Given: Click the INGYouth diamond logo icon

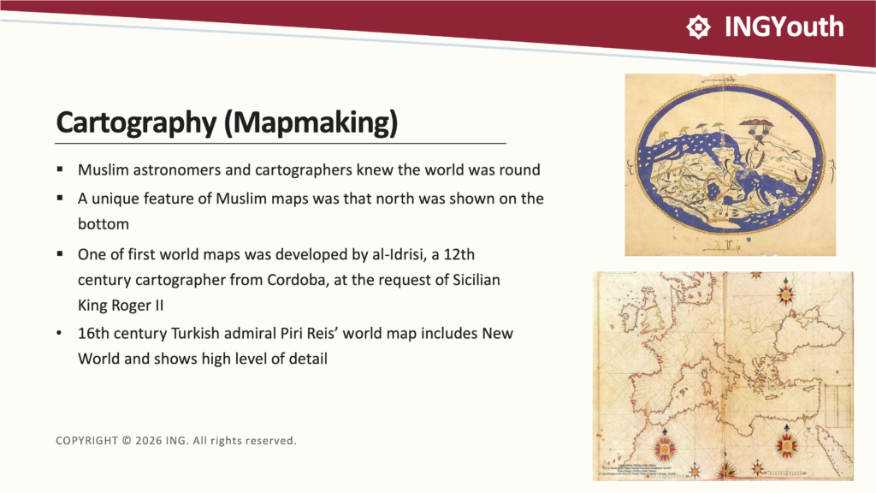Looking at the screenshot, I should 698,27.
